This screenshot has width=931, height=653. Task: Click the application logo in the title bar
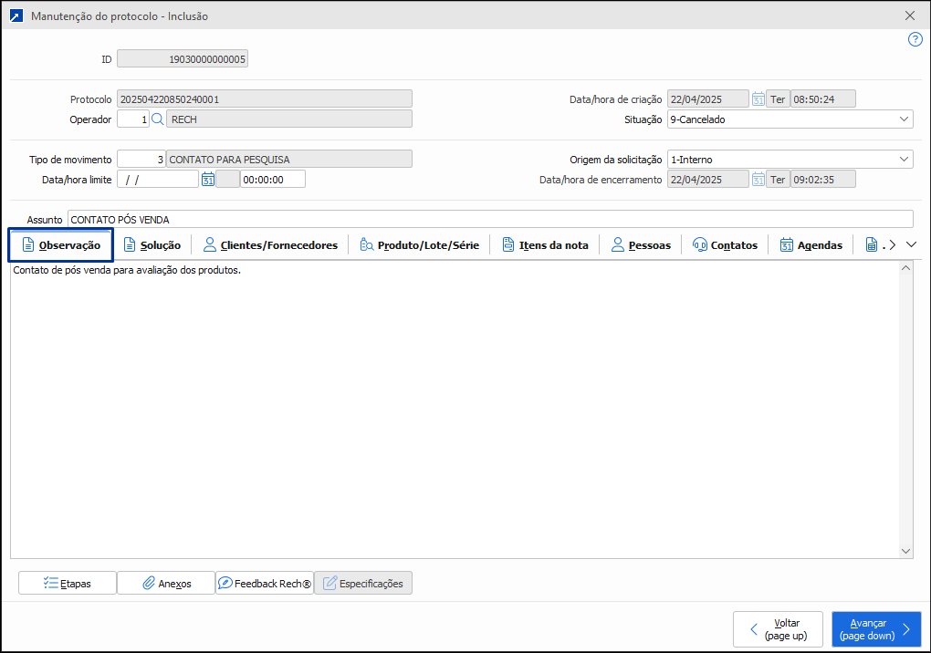pos(16,16)
